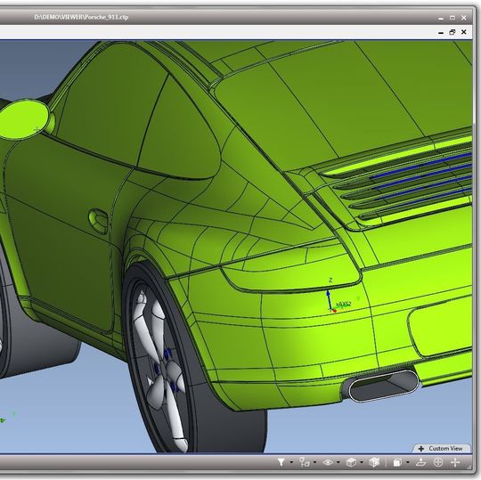Screen dimensions: 481x480
Task: Open the visibility options dropdown arrow
Action: point(338,462)
